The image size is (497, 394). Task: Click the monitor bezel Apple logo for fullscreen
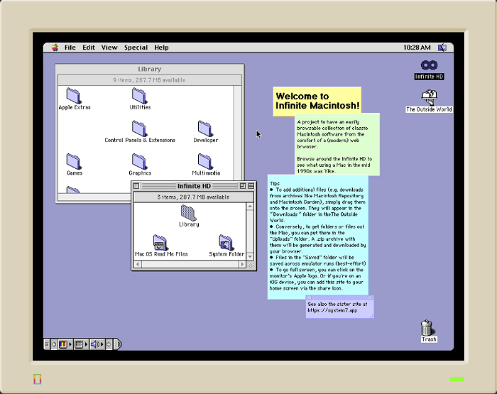37,379
